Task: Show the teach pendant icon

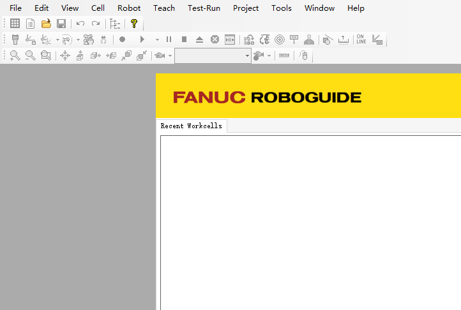Action: (x=15, y=40)
